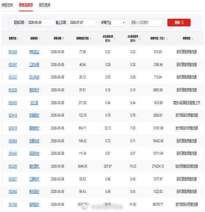Screen dimensions: 205x212
Task: Open stock name link 国亮新材
Action: 34,128
